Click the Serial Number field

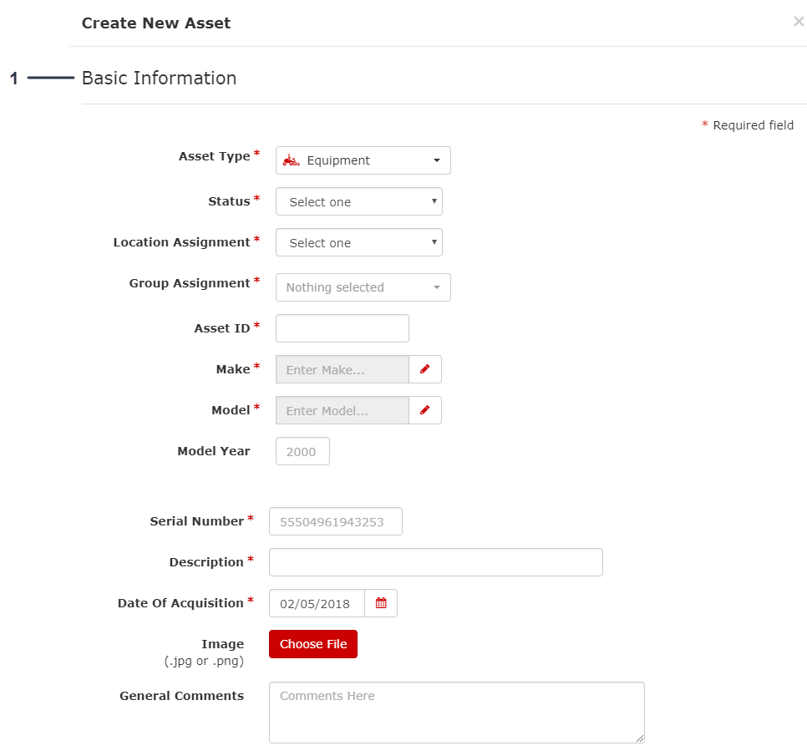coord(335,521)
